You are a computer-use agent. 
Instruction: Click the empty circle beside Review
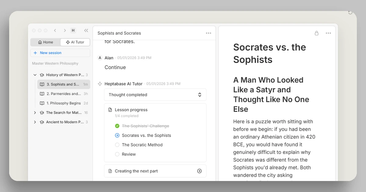coord(117,154)
